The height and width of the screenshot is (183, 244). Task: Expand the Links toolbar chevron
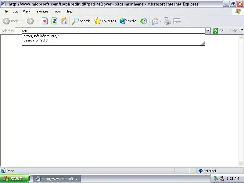coord(241,29)
